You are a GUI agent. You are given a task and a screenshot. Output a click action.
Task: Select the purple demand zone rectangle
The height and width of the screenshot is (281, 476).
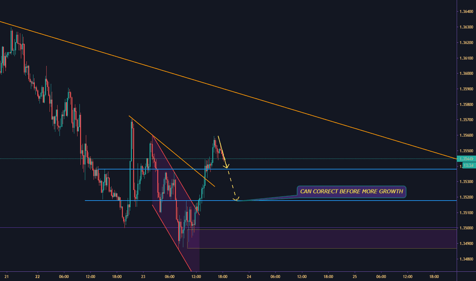322,239
